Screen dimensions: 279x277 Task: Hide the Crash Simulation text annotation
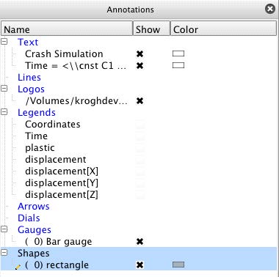pyautogui.click(x=139, y=53)
